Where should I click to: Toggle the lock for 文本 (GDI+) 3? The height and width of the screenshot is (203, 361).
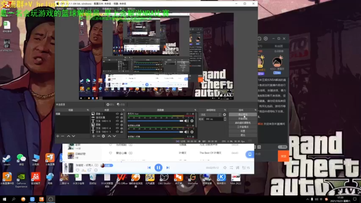coord(121,132)
